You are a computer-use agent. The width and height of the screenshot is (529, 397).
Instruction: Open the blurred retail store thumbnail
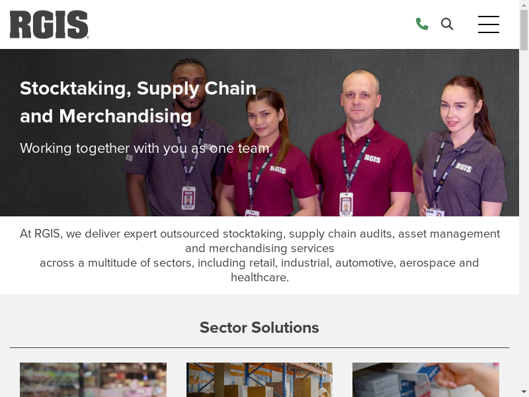click(93, 380)
